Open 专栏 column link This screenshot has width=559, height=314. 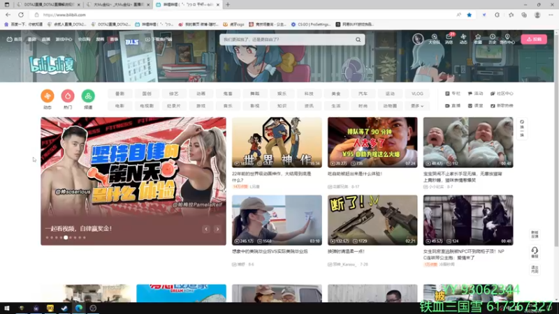tap(453, 94)
